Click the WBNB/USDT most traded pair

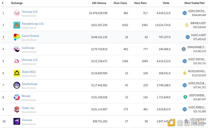pos(198,23)
